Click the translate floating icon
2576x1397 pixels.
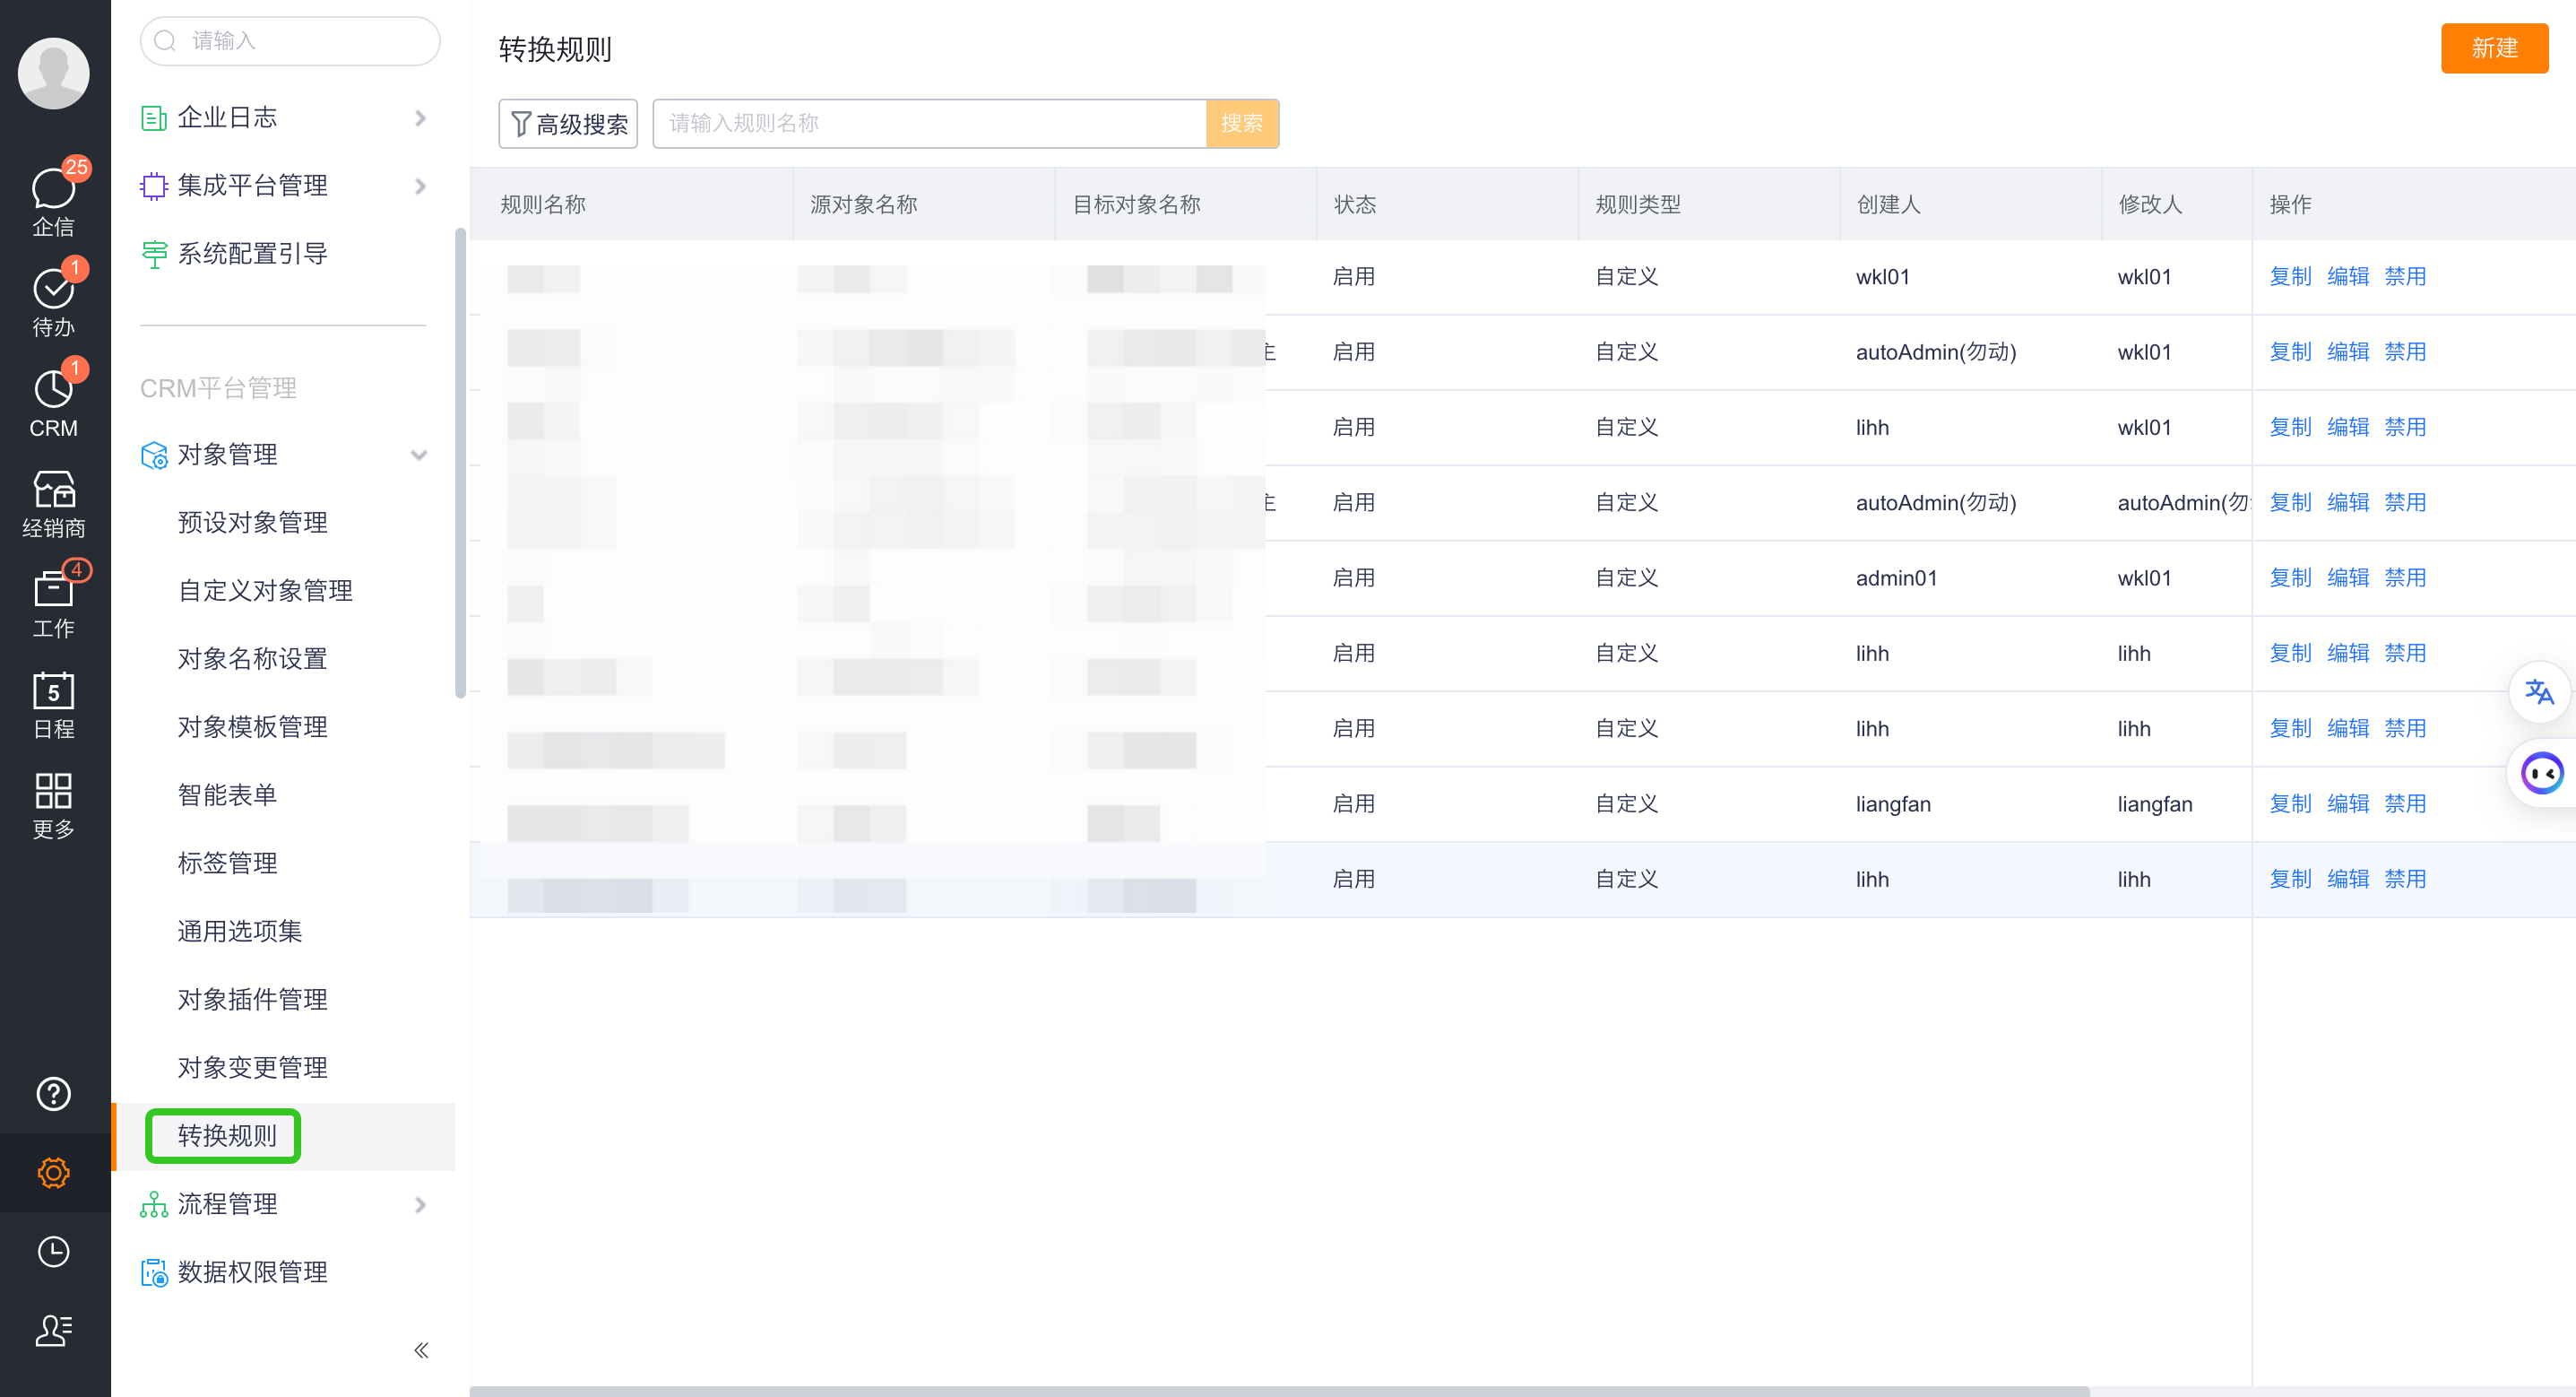(x=2539, y=691)
